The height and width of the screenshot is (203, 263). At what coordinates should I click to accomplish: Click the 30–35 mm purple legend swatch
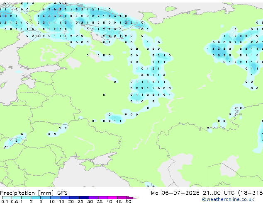click(93, 198)
